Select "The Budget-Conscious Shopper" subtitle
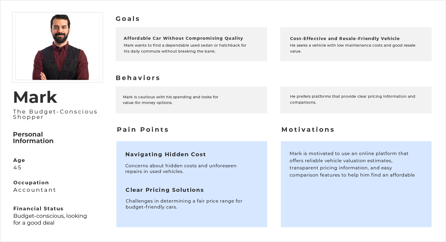Screen dimensions: 446x242 point(55,114)
